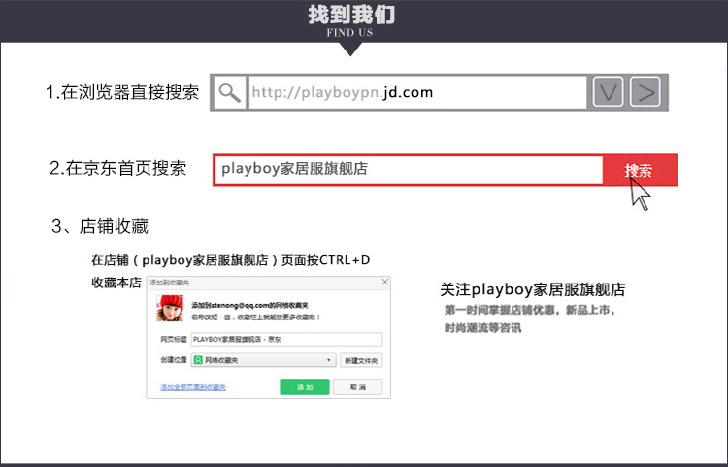Click the 取消 button
The height and width of the screenshot is (467, 728).
(358, 387)
